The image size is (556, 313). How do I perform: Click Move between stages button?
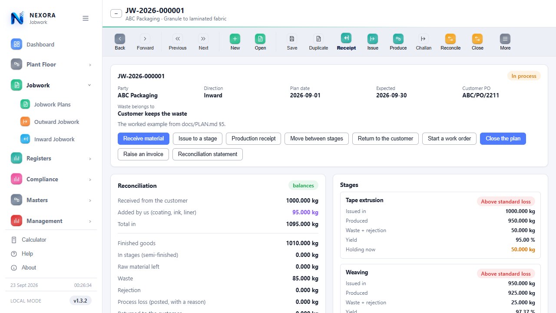(x=317, y=139)
